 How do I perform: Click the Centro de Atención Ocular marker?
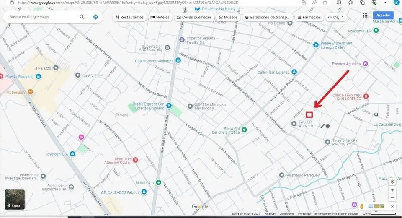[x=135, y=160]
